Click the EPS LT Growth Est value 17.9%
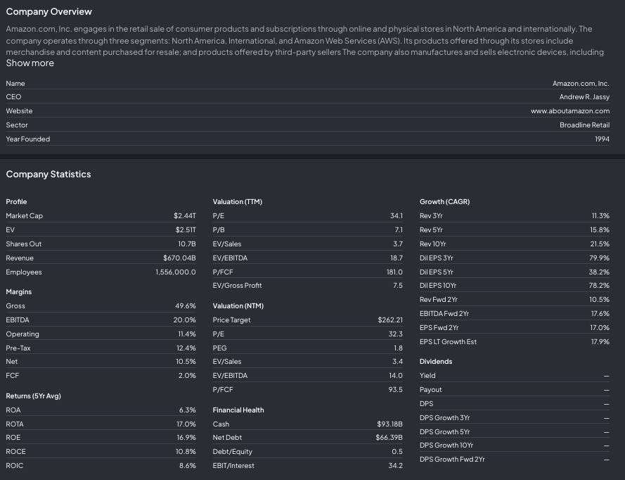Screen dimensions: 625x480 pyautogui.click(x=600, y=342)
